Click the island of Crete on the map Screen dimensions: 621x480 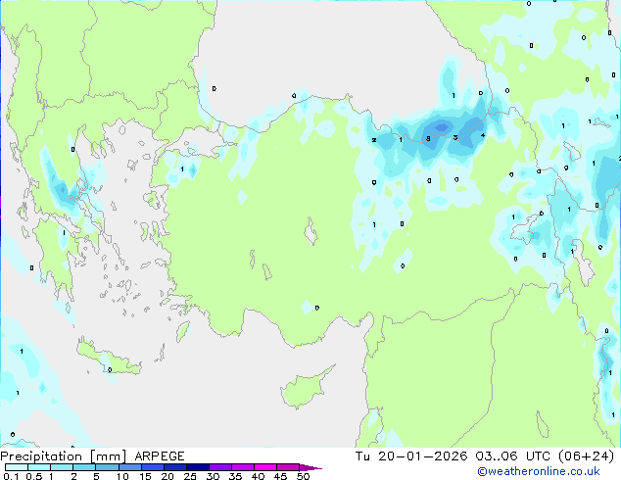click(108, 359)
